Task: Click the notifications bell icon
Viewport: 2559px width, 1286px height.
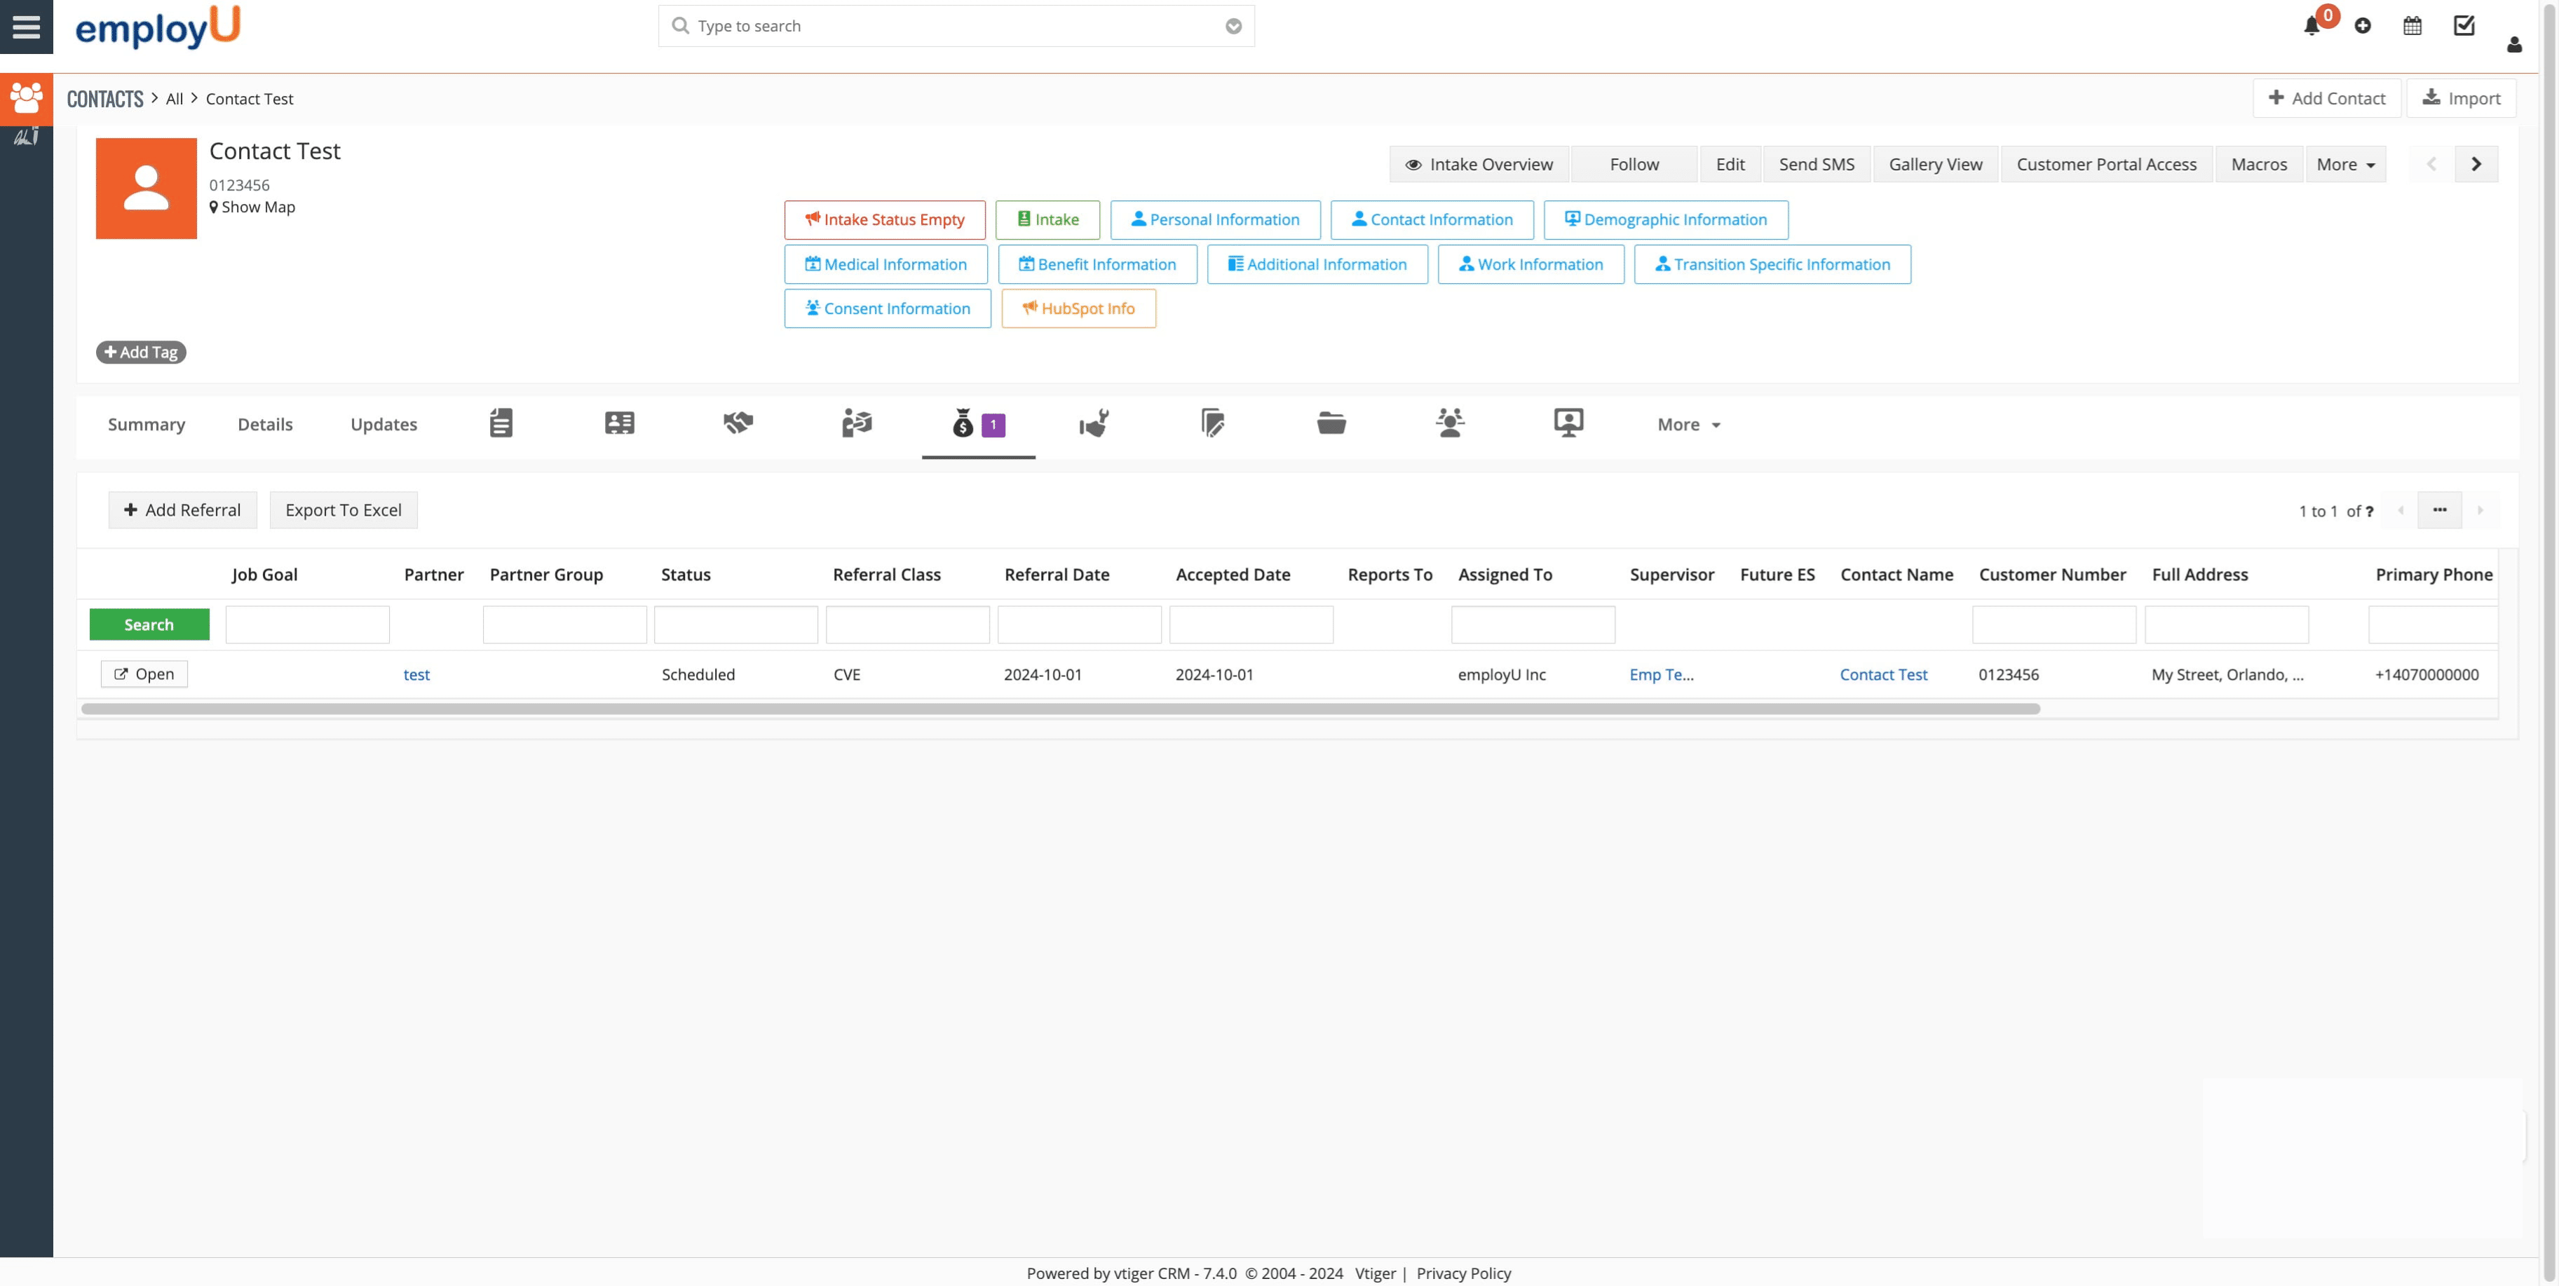Action: coord(2311,27)
